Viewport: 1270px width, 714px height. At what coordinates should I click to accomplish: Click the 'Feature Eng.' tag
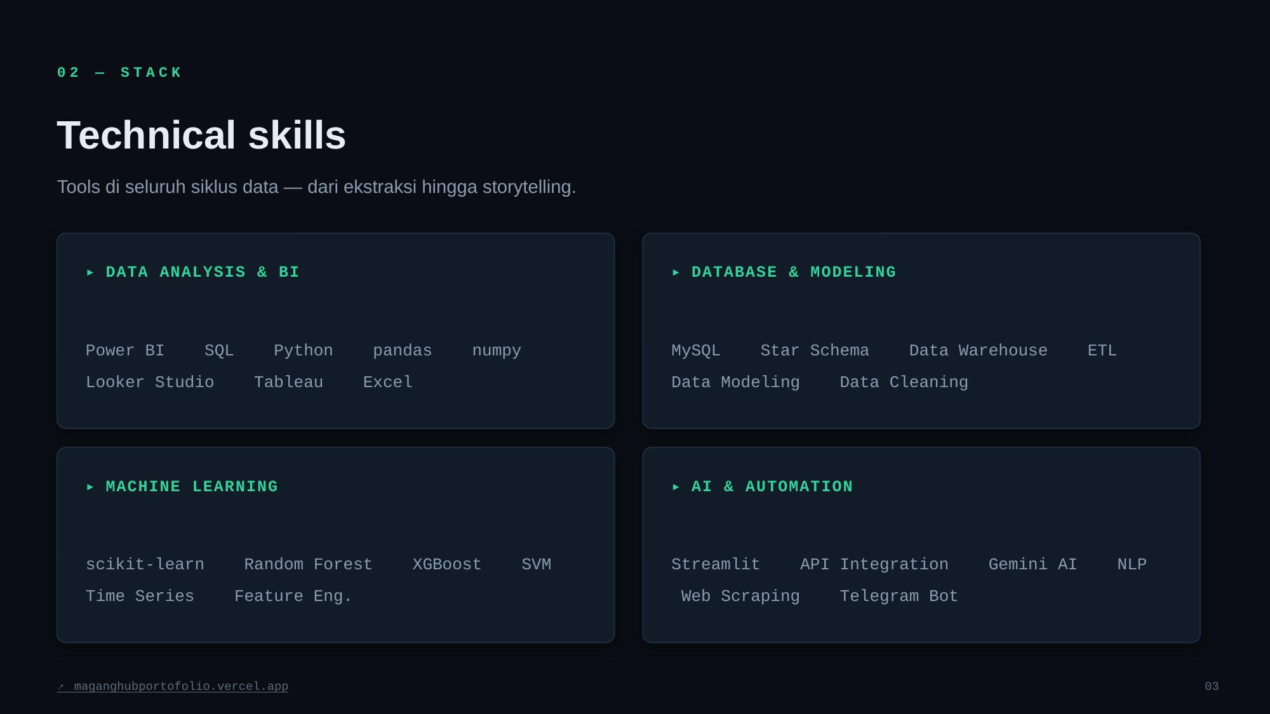pos(293,596)
